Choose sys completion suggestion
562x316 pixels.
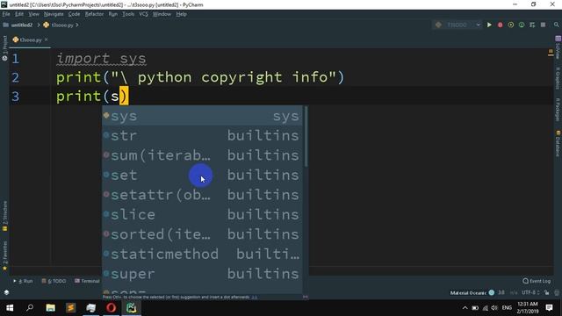pyautogui.click(x=203, y=116)
